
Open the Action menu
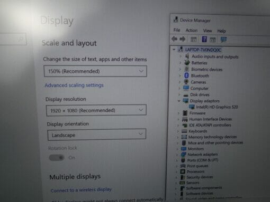pos(192,31)
